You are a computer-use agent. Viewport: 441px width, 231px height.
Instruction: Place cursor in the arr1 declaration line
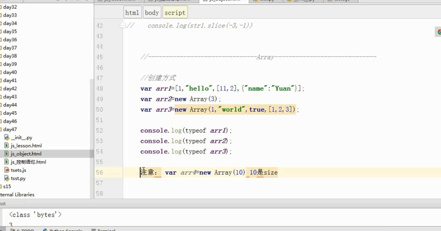pos(222,88)
